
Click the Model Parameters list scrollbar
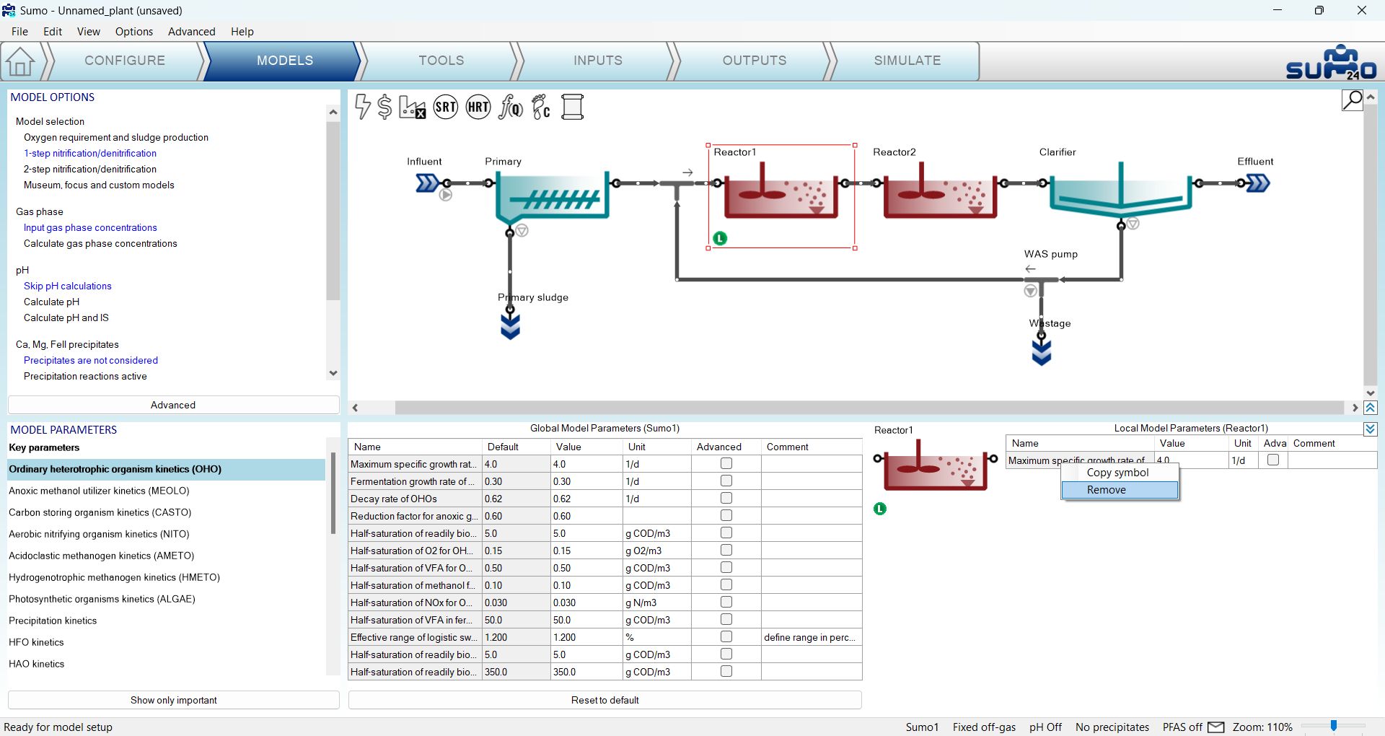tap(333, 493)
